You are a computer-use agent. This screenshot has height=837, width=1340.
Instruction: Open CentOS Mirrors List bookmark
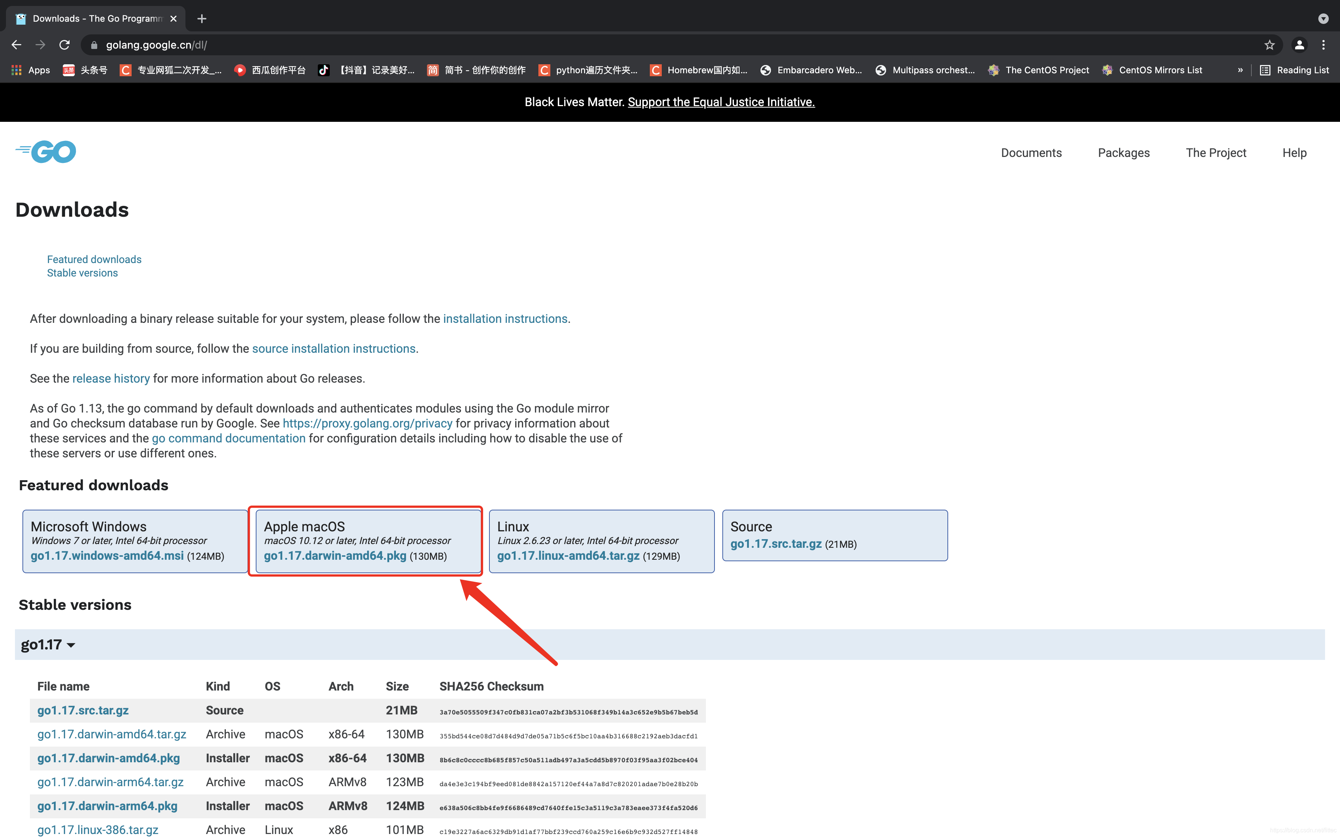coord(1152,70)
